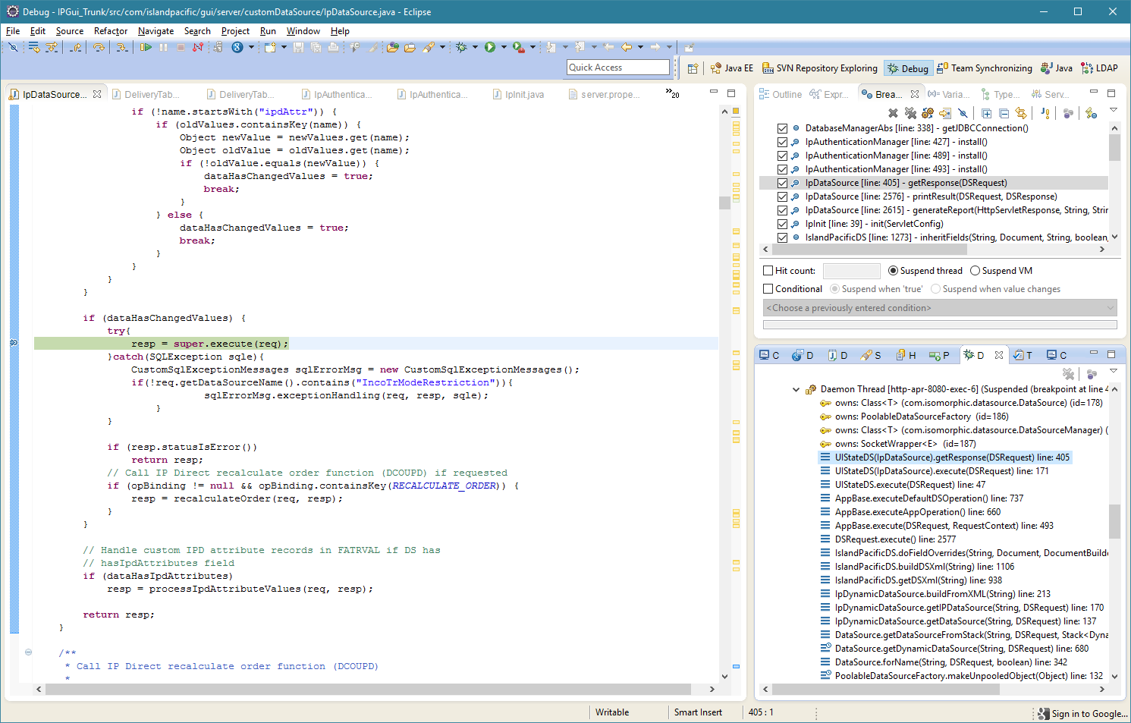1131x723 pixels.
Task: Click breakpoint marker beside the highlighted editor line
Action: tap(14, 344)
